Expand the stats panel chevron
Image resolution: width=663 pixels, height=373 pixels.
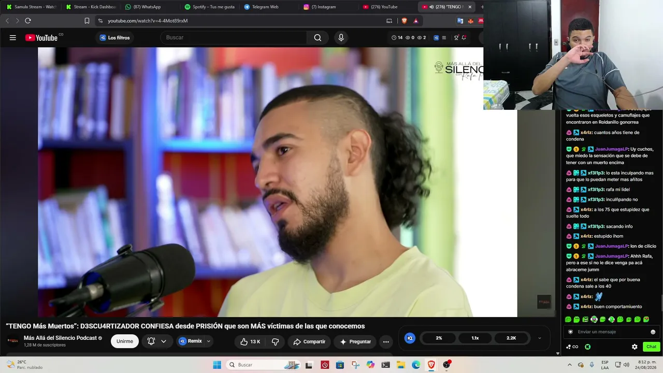pyautogui.click(x=539, y=338)
